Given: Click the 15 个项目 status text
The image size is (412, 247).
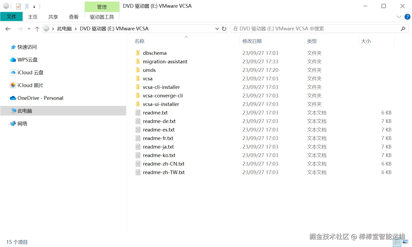Looking at the screenshot, I should coord(17,242).
